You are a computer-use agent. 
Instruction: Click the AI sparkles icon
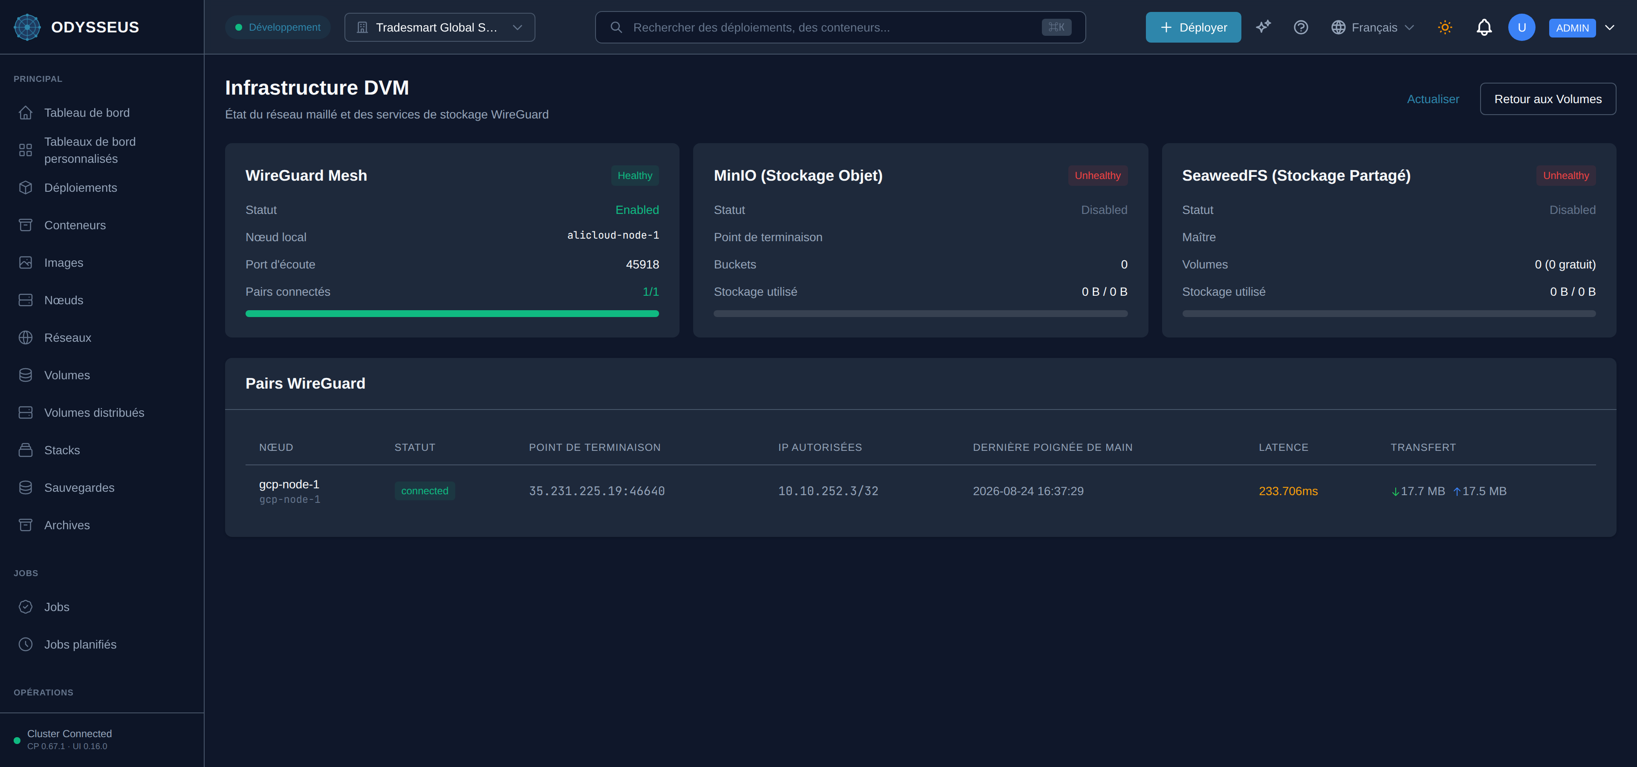coord(1263,27)
